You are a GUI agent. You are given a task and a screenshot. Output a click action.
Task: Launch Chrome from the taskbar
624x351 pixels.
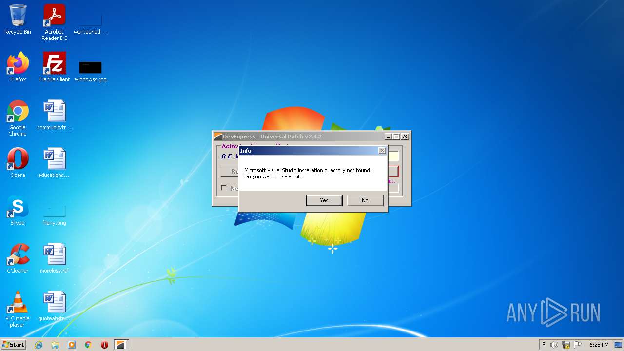coord(88,345)
